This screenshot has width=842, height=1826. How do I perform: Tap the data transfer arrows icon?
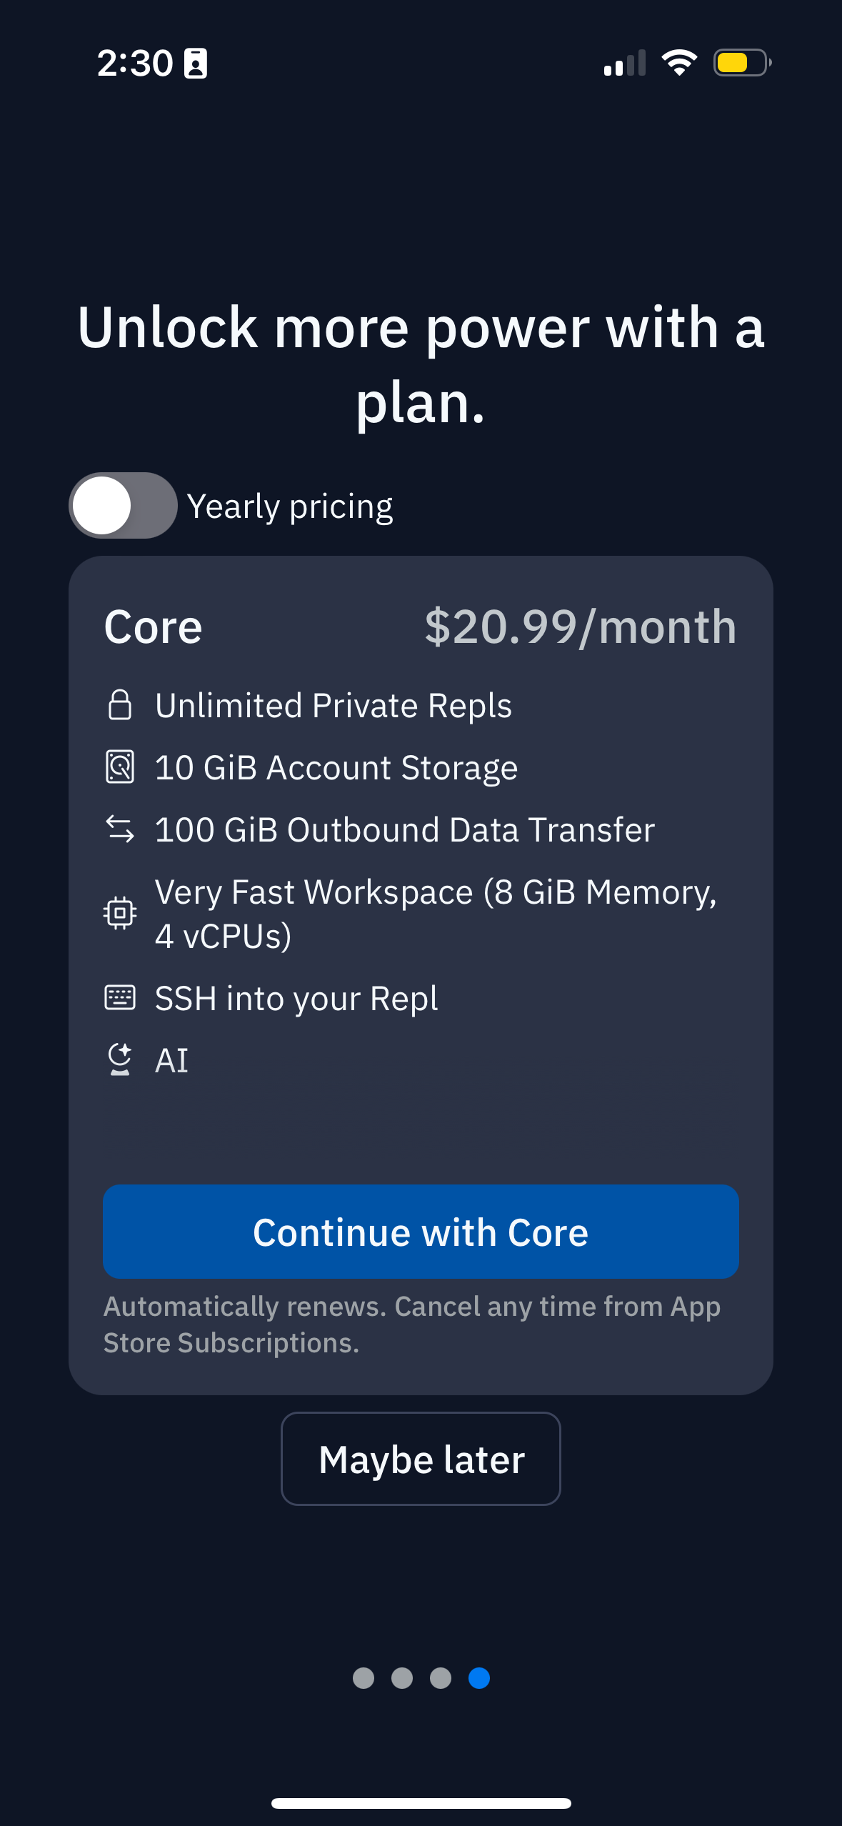(120, 829)
